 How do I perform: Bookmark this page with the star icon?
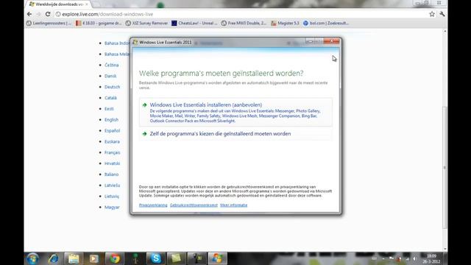432,14
